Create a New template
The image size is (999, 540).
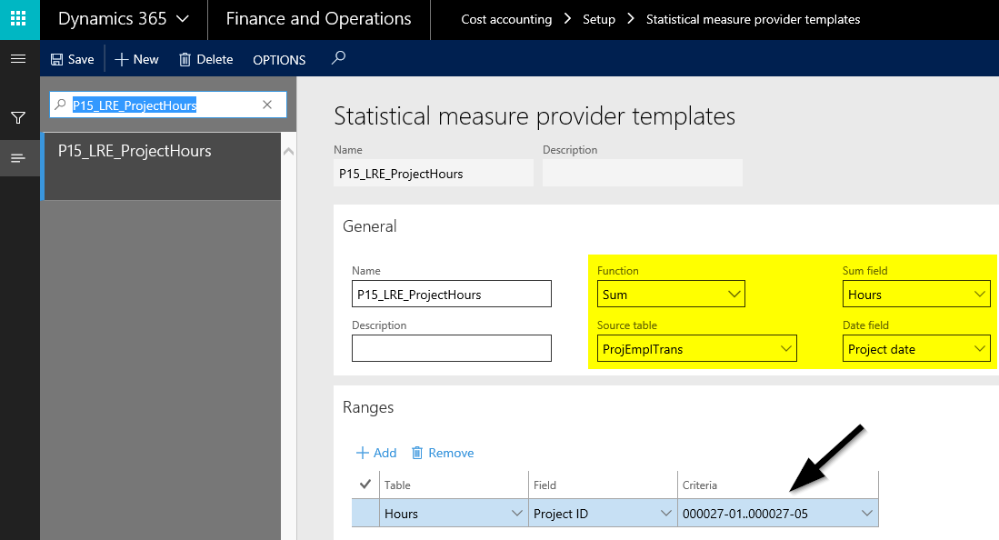pyautogui.click(x=136, y=59)
